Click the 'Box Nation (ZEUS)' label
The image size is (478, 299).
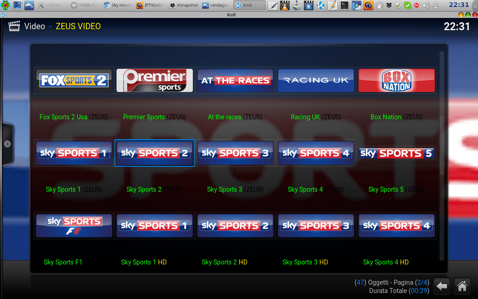coord(396,117)
